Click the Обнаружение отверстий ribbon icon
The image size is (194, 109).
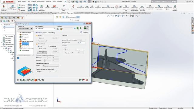(x=150, y=7)
